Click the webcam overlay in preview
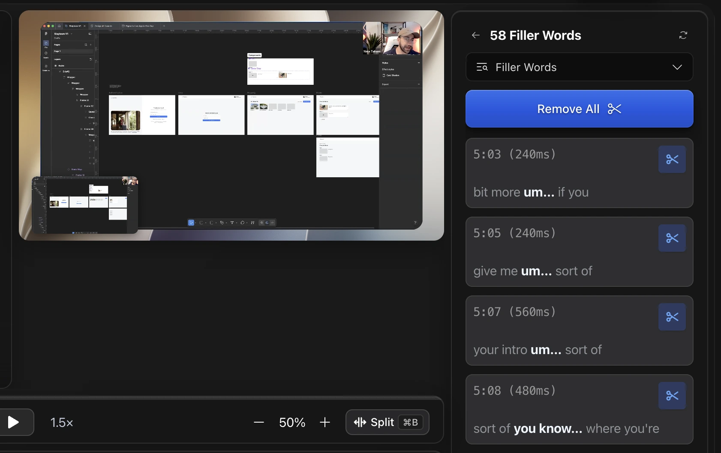Image resolution: width=721 pixels, height=453 pixels. click(x=392, y=39)
